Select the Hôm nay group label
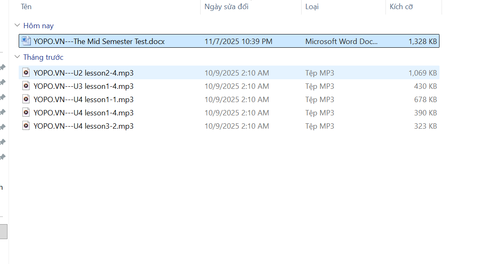 click(x=39, y=26)
